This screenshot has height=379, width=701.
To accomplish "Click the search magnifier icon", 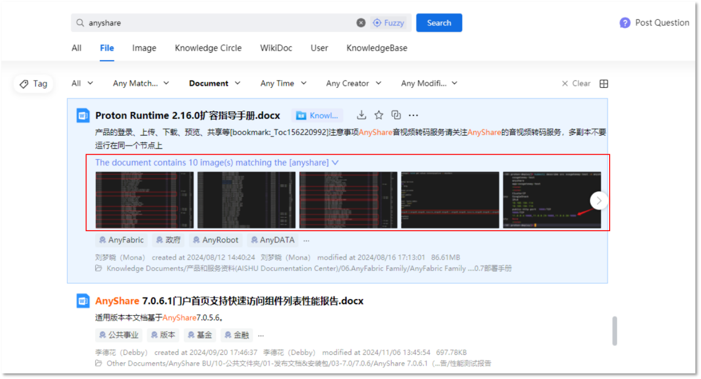I will pyautogui.click(x=80, y=23).
